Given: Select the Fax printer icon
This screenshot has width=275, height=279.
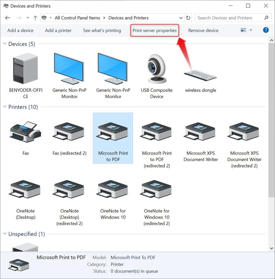Looking at the screenshot, I should click(x=25, y=132).
